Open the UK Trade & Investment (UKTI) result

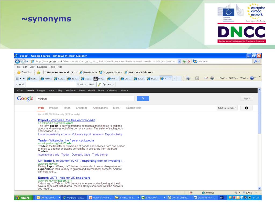[81, 161]
